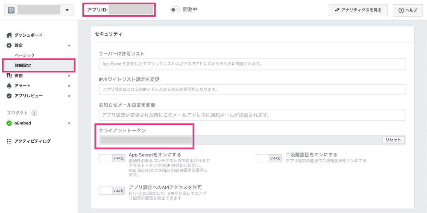This screenshot has width=427, height=213.
Task: Add a product with the plus icon
Action: click(35, 113)
